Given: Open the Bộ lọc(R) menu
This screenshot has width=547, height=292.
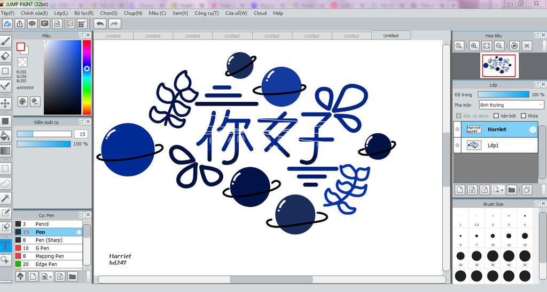Looking at the screenshot, I should coord(84,13).
